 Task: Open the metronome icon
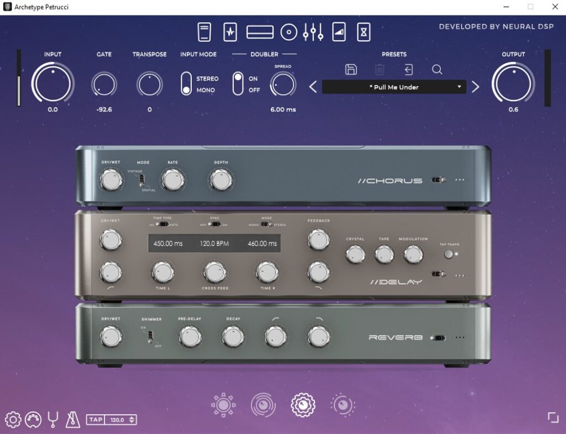pos(72,420)
